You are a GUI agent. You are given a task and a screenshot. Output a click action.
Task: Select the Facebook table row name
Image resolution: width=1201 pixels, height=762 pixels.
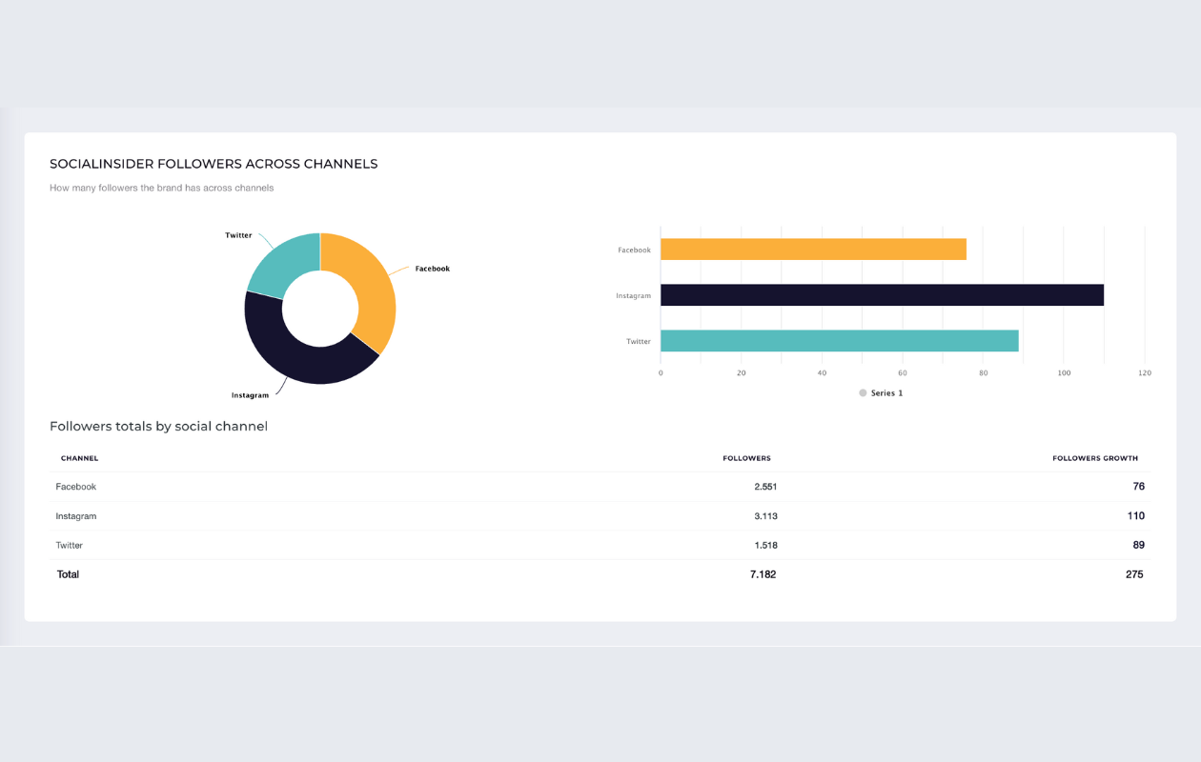tap(75, 487)
